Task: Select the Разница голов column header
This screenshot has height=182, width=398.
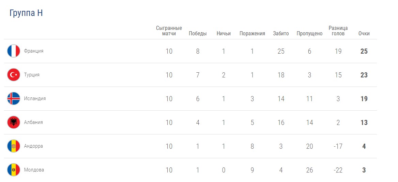Action: [338, 31]
